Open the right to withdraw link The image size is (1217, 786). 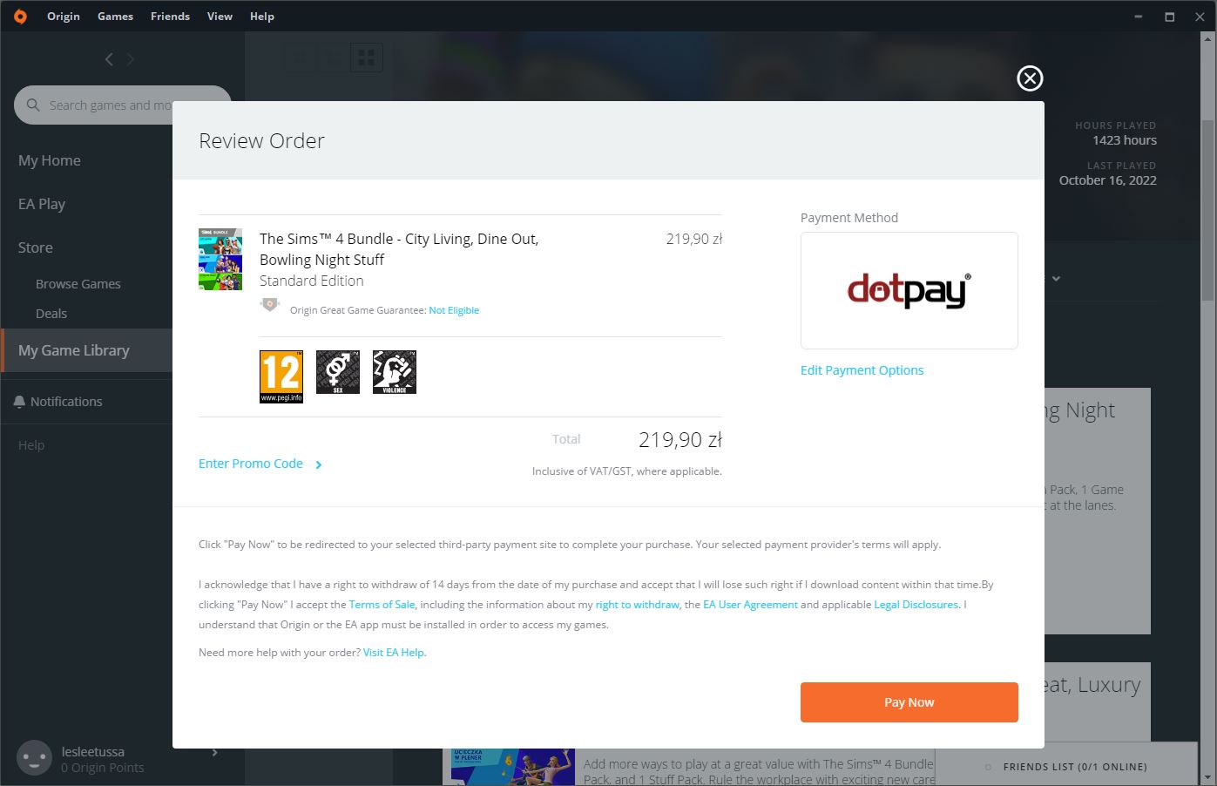[x=638, y=605]
